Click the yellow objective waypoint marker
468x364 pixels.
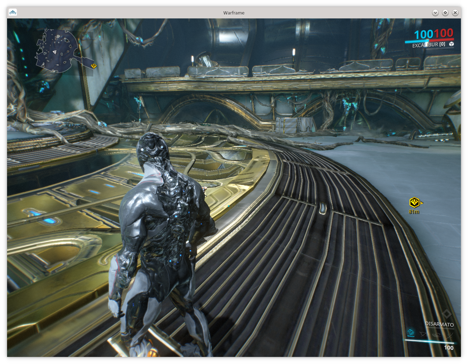(x=415, y=203)
